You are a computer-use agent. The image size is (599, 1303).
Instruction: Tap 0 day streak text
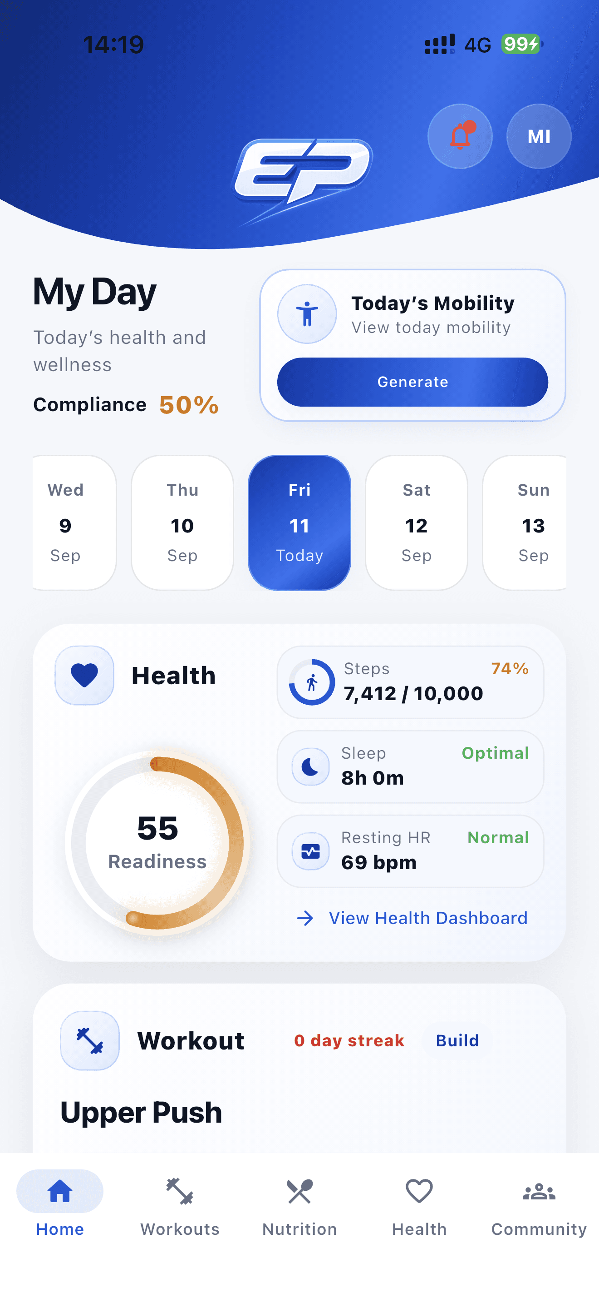(x=349, y=1040)
